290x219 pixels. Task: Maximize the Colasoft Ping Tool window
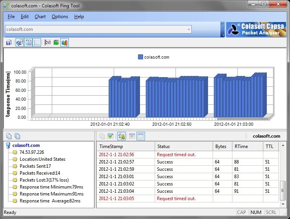(264, 4)
